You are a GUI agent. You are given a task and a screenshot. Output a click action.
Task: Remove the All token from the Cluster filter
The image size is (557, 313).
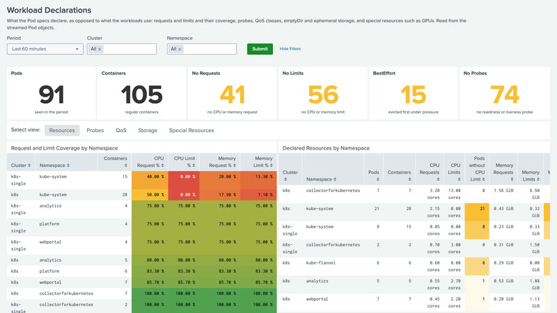100,49
